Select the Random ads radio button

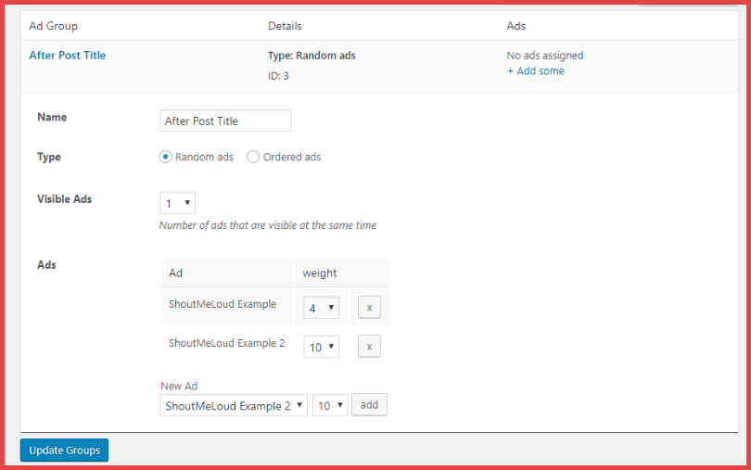tap(165, 157)
